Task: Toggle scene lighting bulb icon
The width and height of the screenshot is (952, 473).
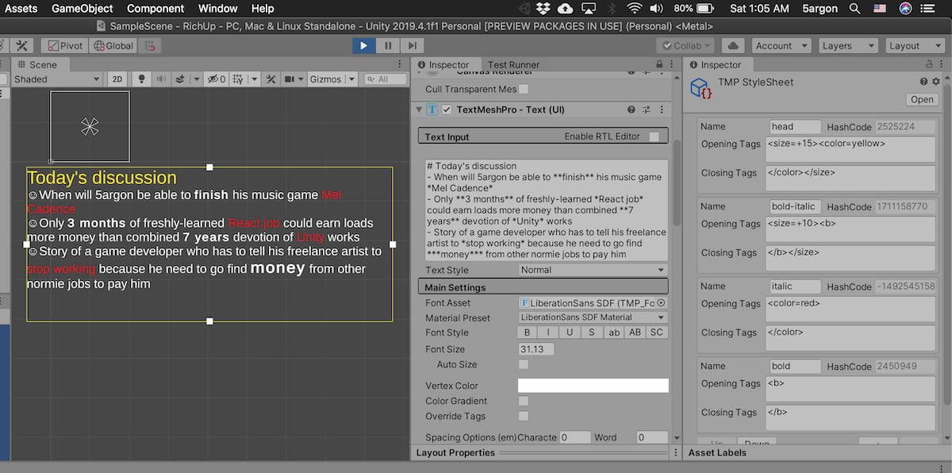Action: pos(142,79)
